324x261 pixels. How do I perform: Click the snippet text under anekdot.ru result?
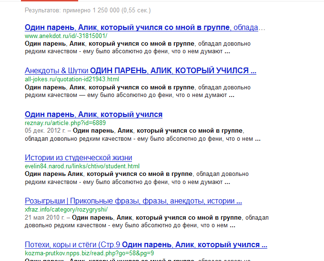(138, 48)
